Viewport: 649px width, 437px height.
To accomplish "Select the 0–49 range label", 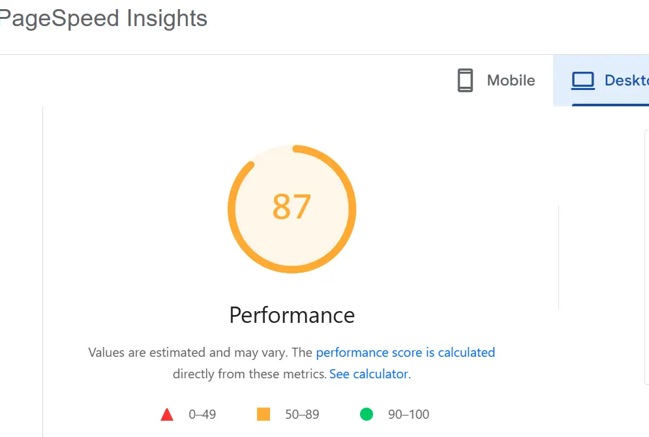I will click(202, 414).
